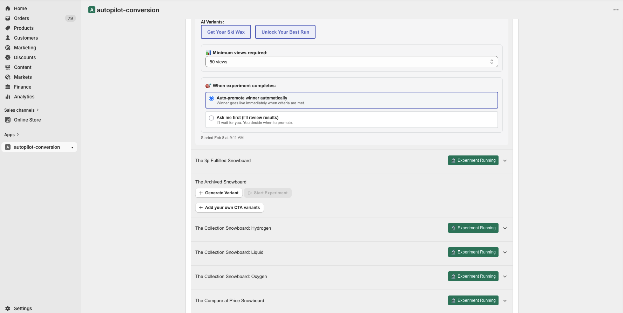Click the pin dot next to autopilot-conversion
Image resolution: width=623 pixels, height=313 pixels.
(72, 147)
